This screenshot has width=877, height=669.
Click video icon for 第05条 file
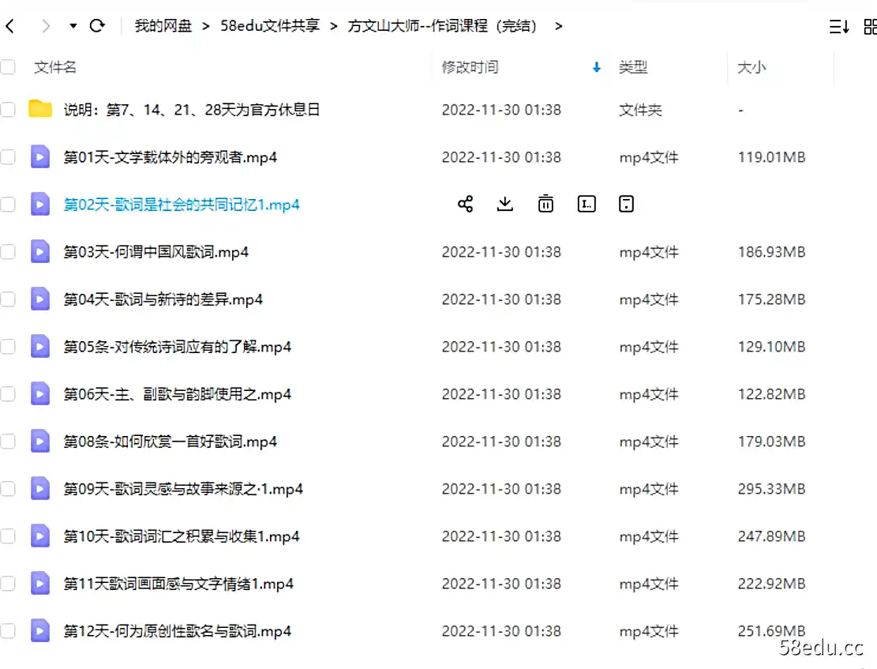[x=39, y=347]
